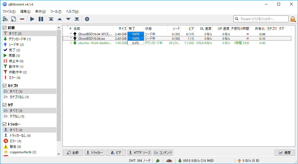
Task: Toggle the トラッカー section checkbox
Action: click(x=5, y=124)
